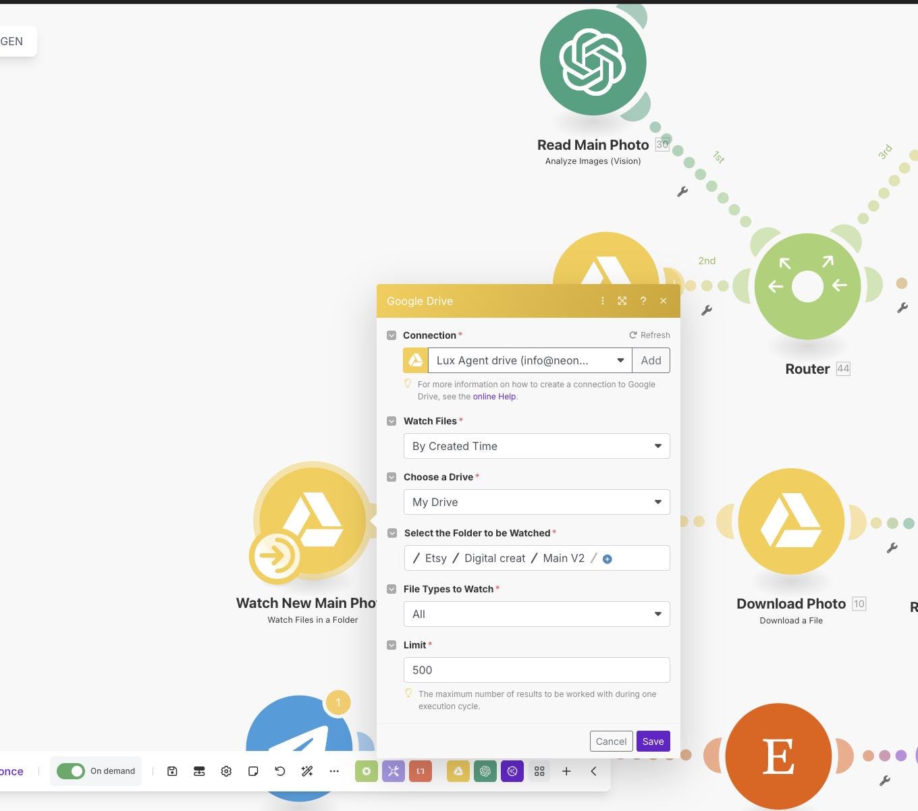The image size is (918, 811).
Task: Click in the Limit field showing 500
Action: coord(537,670)
